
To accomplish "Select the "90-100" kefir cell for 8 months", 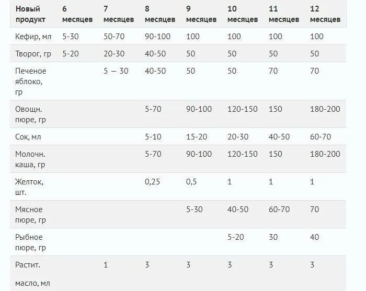I will [x=157, y=37].
